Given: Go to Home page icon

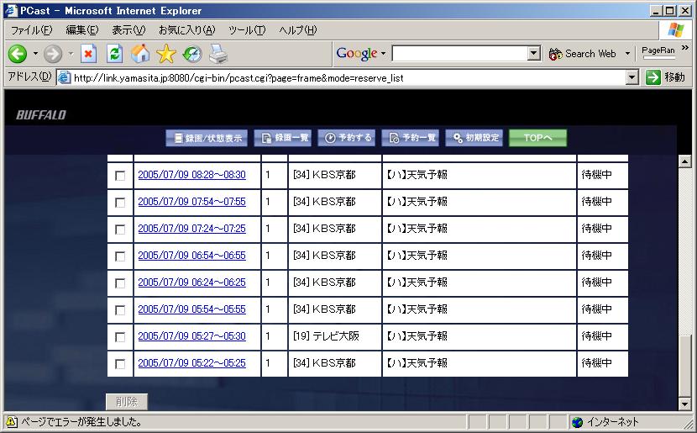Looking at the screenshot, I should click(x=140, y=54).
